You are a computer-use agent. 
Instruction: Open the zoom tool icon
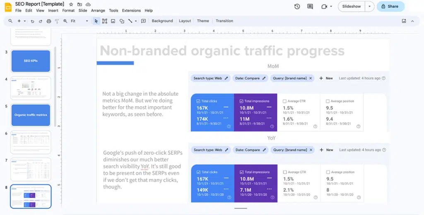click(65, 21)
